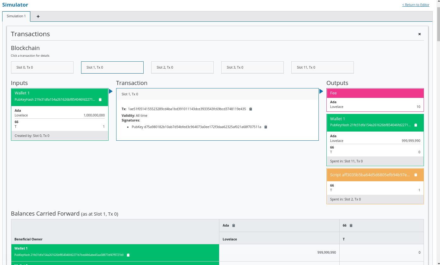
Task: Select the Slot 11, Tx 0 transaction
Action: [322, 67]
